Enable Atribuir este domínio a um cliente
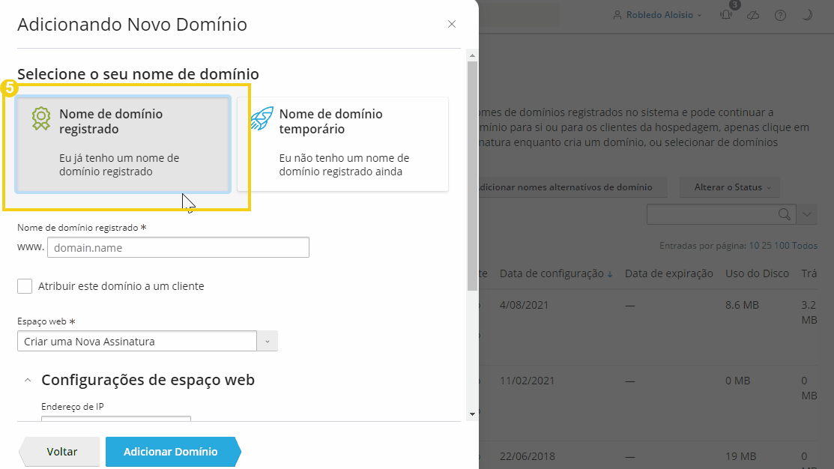834x469 pixels. [x=25, y=286]
